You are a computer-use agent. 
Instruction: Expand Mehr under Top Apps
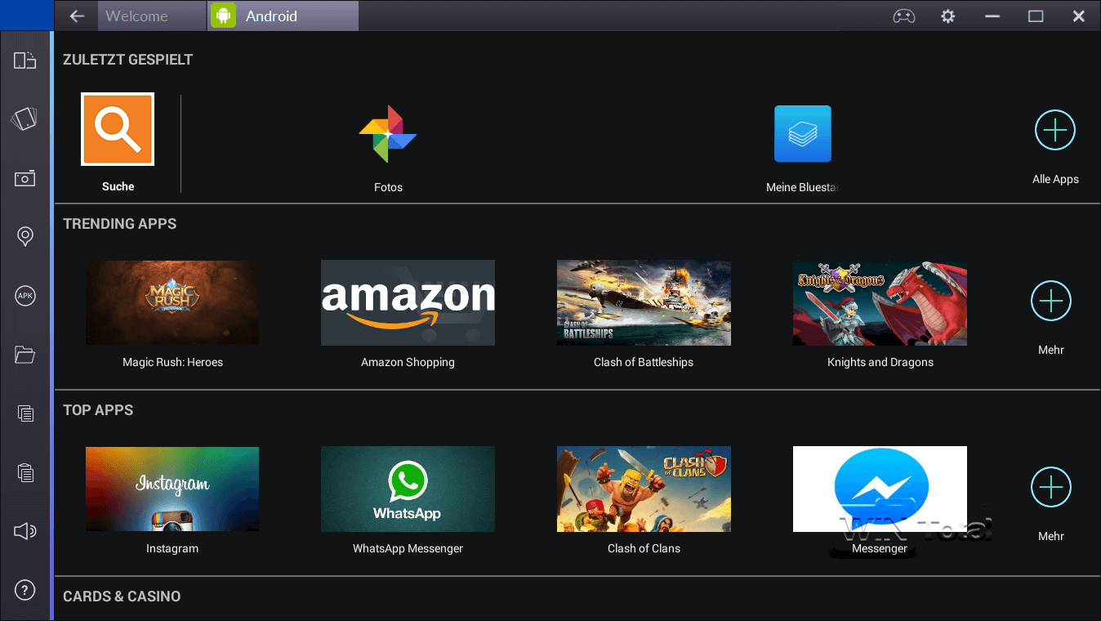(x=1050, y=487)
